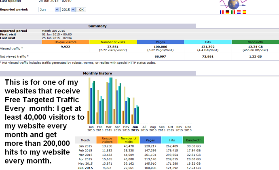Open the 2015 year dropdown
279x170 pixels.
tap(68, 10)
